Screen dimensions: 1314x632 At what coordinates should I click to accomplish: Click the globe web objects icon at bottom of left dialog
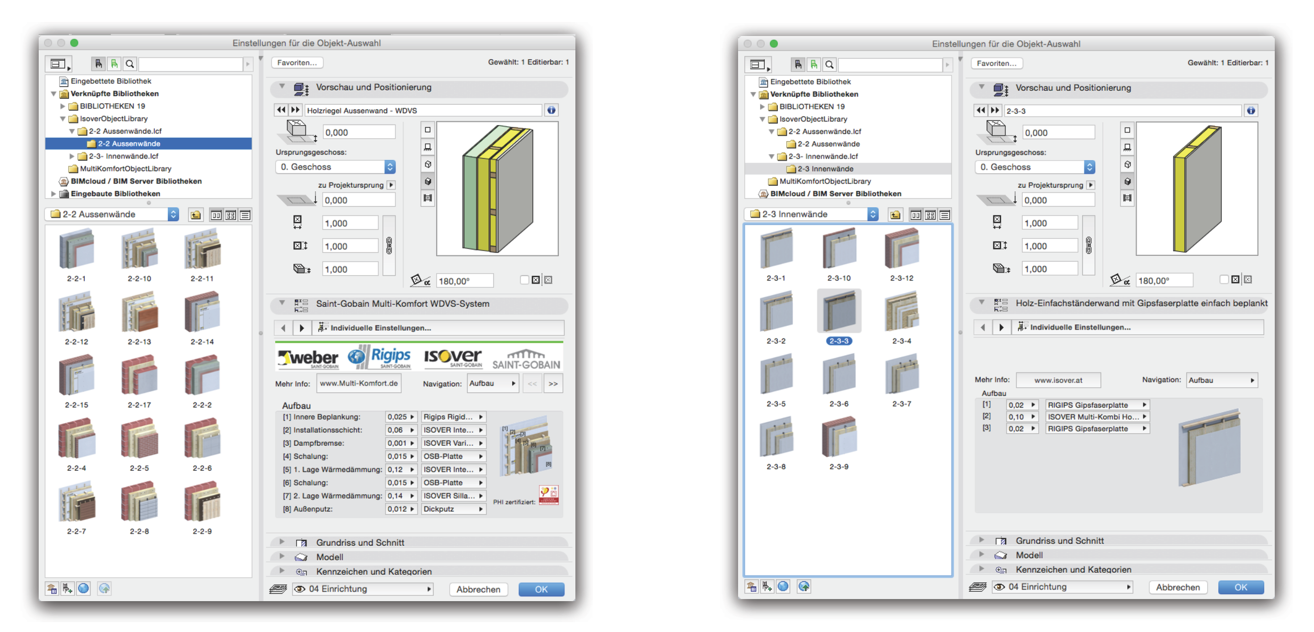pyautogui.click(x=84, y=589)
